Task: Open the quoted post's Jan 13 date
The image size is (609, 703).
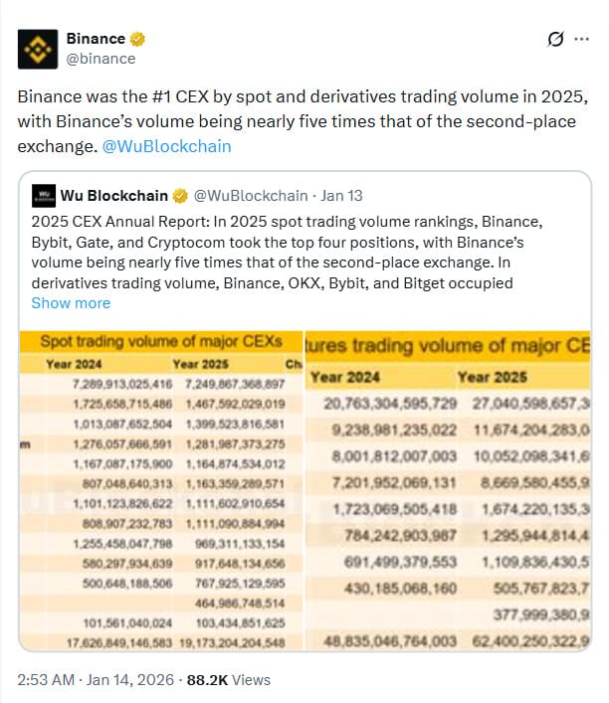Action: [341, 195]
